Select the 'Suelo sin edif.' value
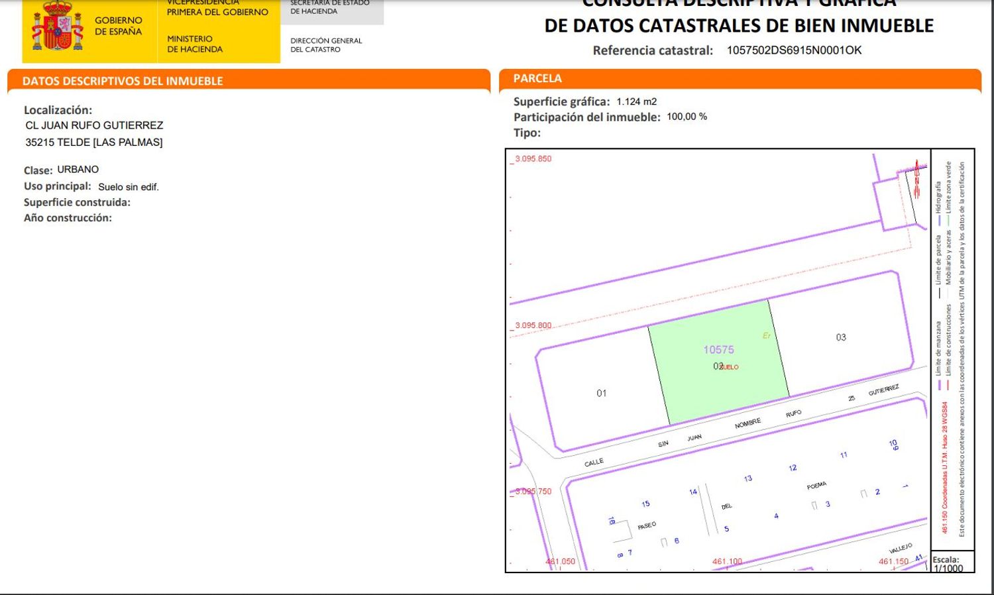 pyautogui.click(x=129, y=187)
